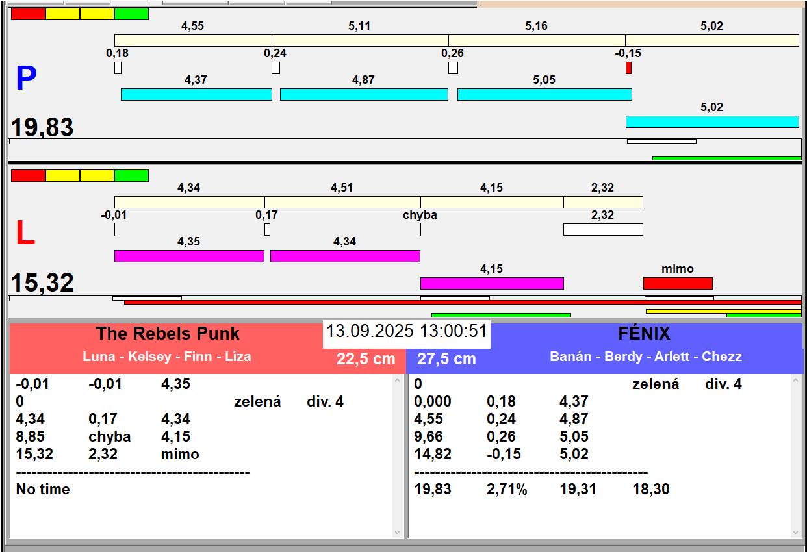Click the beige 4,55 segment in lane P

[193, 40]
